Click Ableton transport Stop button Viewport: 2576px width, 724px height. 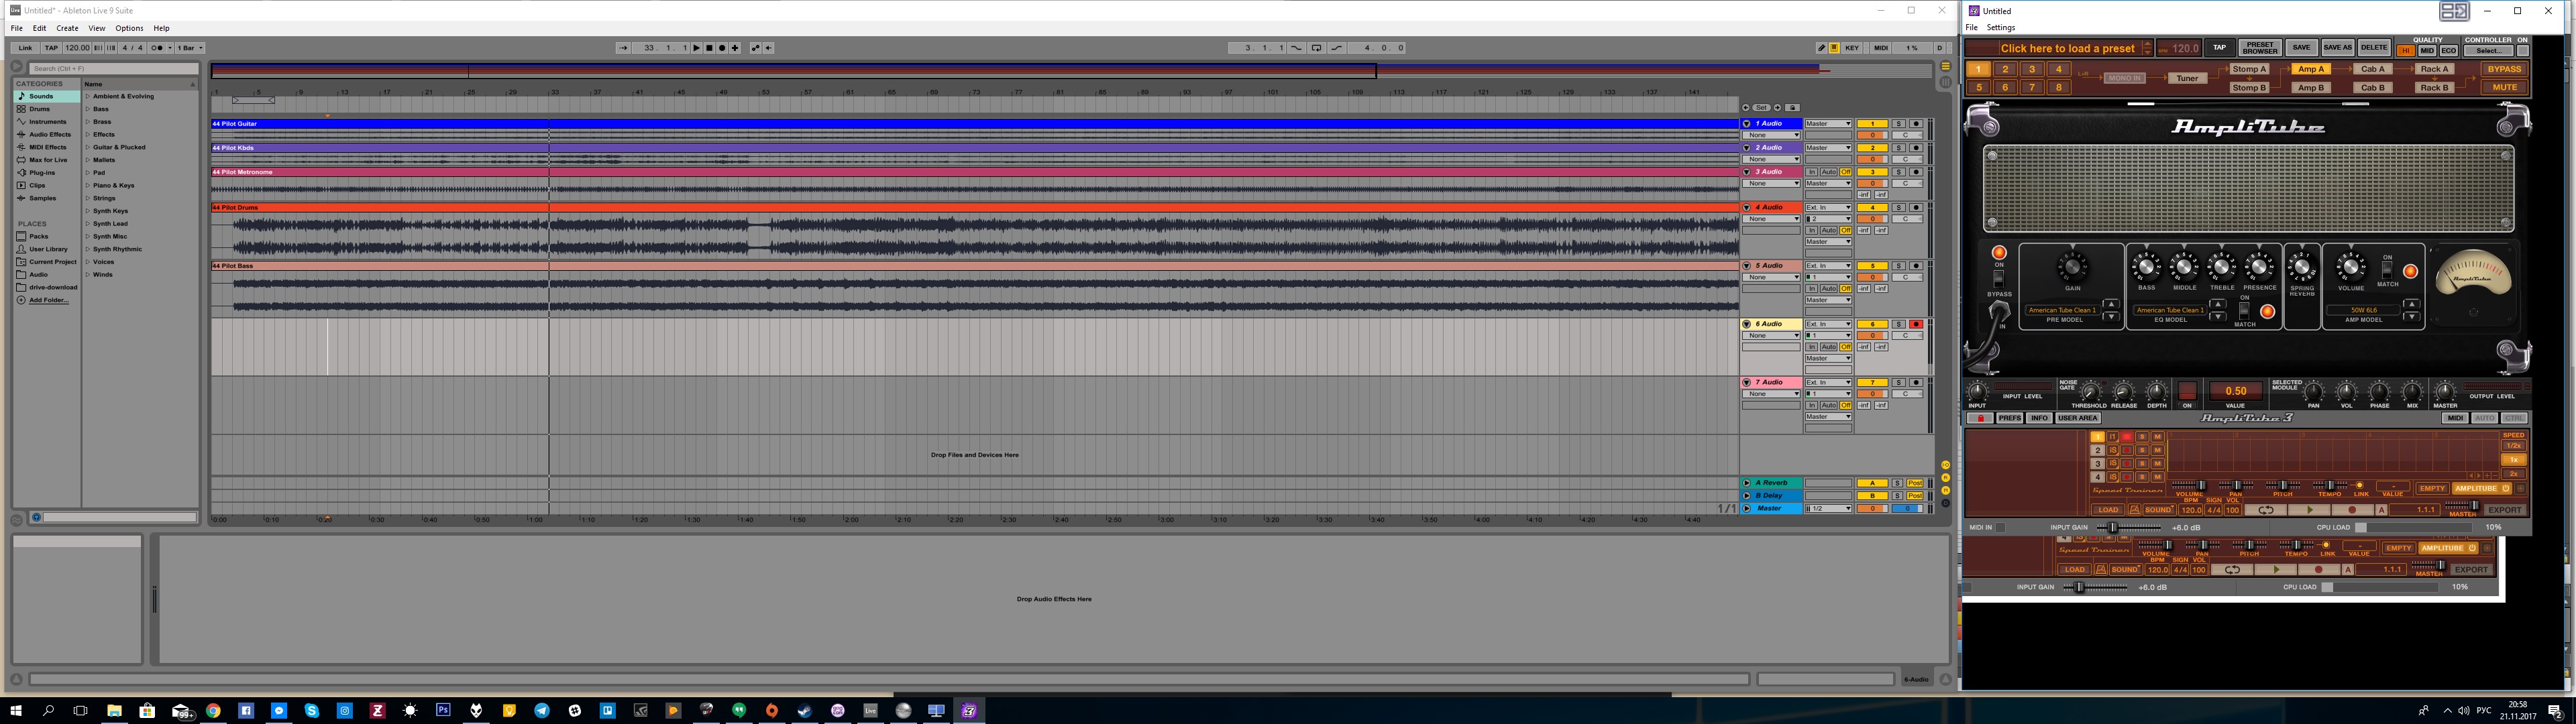pos(710,48)
